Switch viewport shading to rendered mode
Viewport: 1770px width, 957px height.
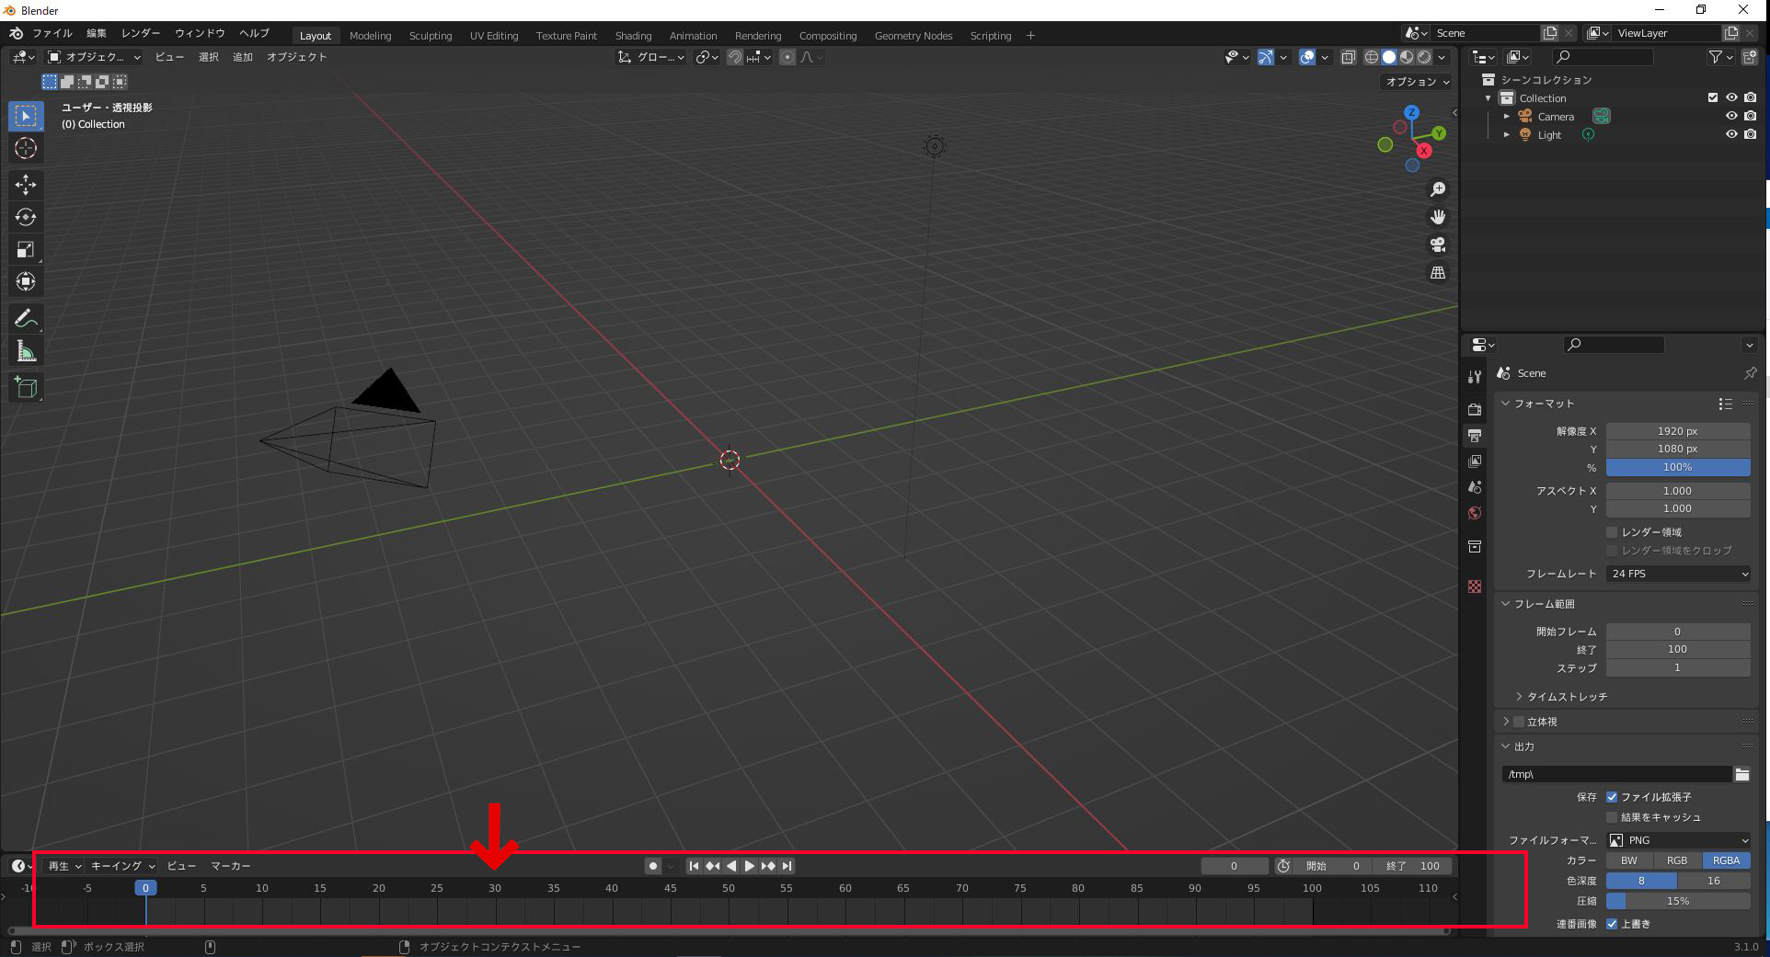click(1424, 57)
